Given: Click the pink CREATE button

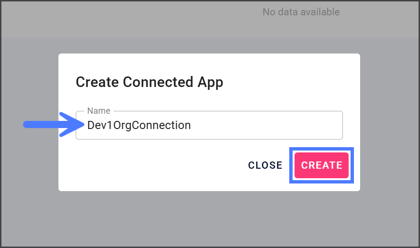Looking at the screenshot, I should tap(321, 165).
